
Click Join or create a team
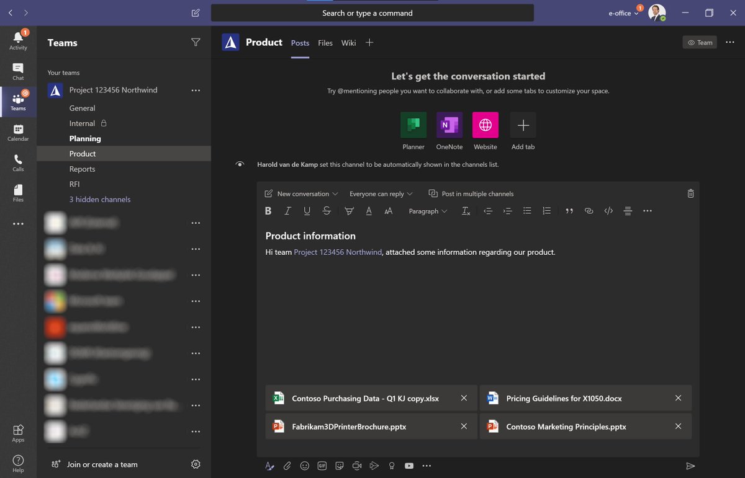94,464
